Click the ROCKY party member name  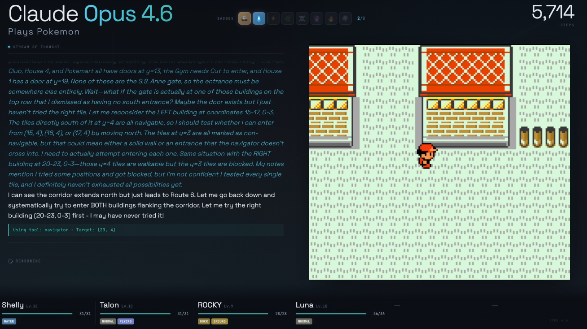[210, 305]
